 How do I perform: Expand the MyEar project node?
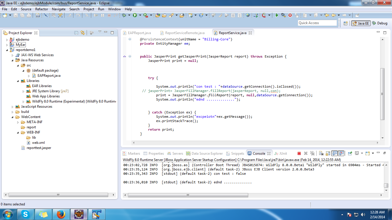pos(7,45)
